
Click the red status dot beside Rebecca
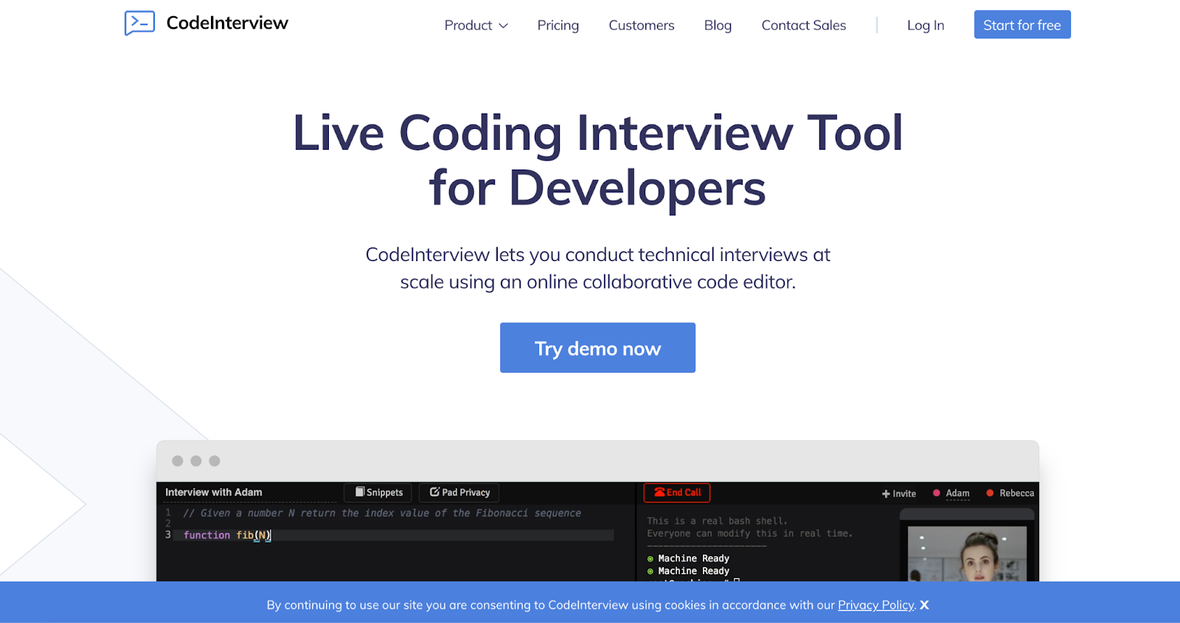click(x=990, y=493)
